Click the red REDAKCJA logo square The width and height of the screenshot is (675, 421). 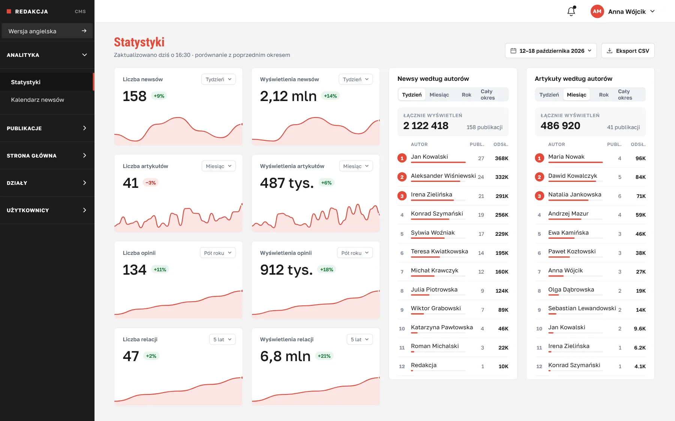[9, 12]
